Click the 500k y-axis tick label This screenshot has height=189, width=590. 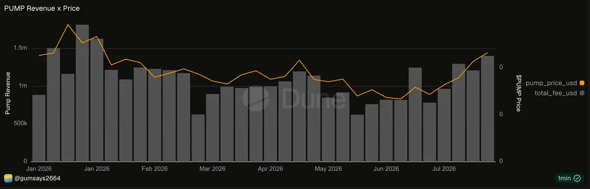tap(20, 124)
